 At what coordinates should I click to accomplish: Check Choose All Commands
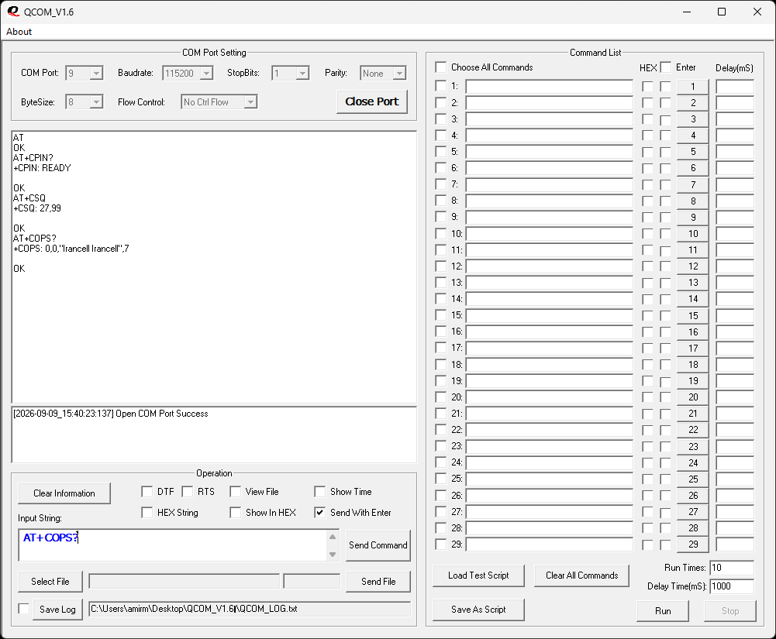pyautogui.click(x=441, y=67)
